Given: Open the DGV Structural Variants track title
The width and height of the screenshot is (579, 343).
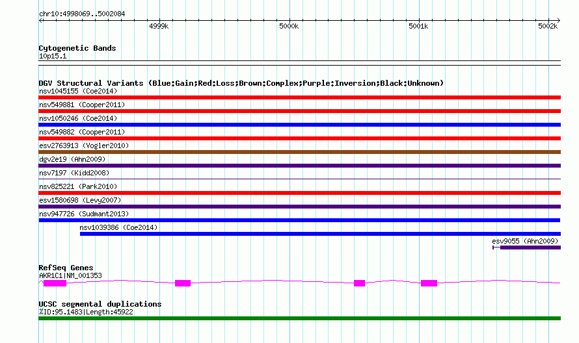Looking at the screenshot, I should point(241,83).
